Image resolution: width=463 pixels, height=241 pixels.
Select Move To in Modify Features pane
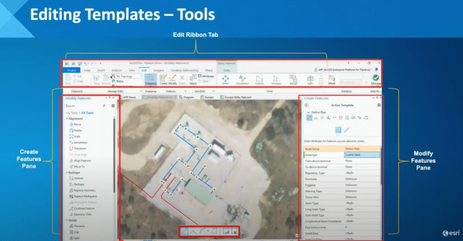point(77,167)
